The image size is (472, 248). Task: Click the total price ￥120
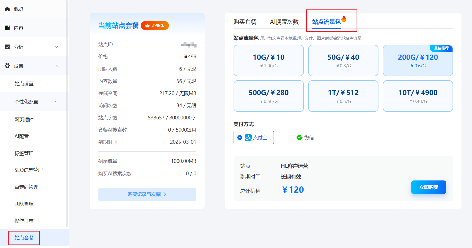[293, 190]
